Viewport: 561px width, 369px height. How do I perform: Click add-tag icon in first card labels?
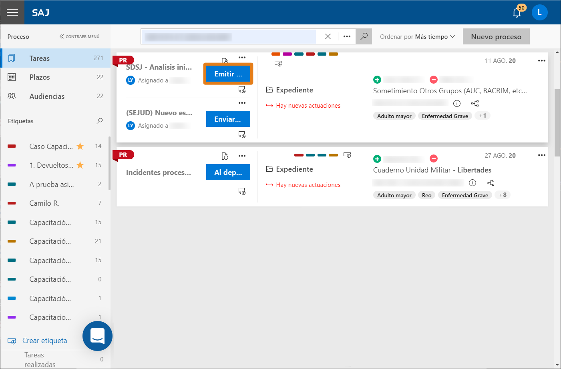[x=278, y=63]
